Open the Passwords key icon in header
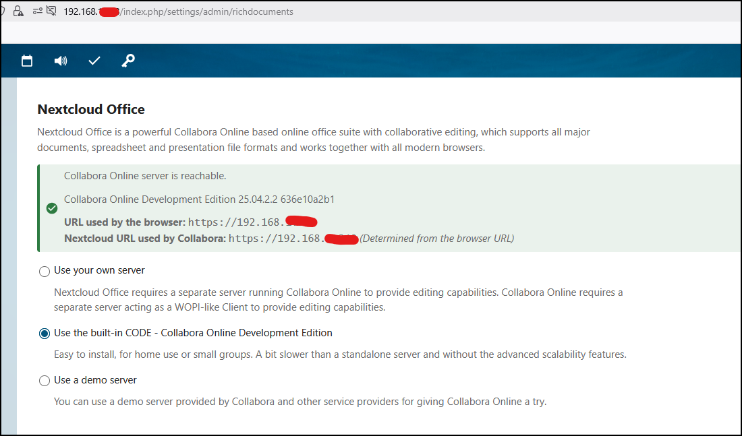This screenshot has width=742, height=436. (x=127, y=61)
